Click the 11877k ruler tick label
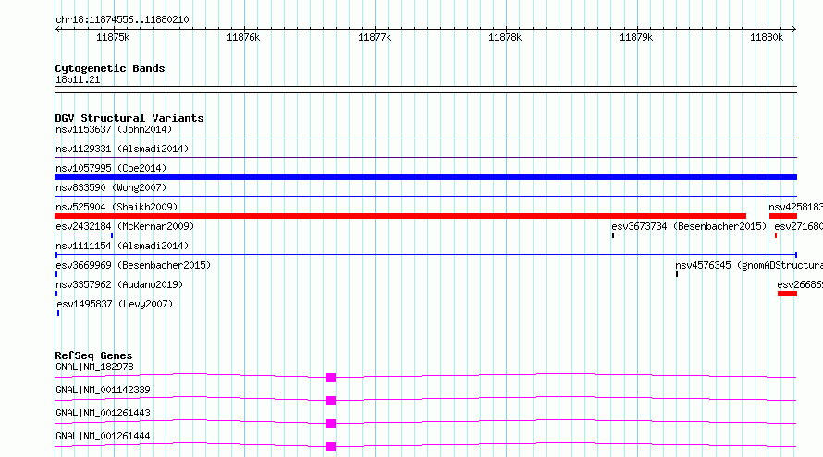823x457 pixels. click(375, 37)
